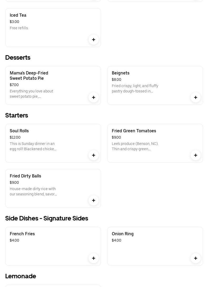Open Mama's Deep-Fried Sweet Potato Pie title
This screenshot has height=287, width=212.
[x=29, y=76]
